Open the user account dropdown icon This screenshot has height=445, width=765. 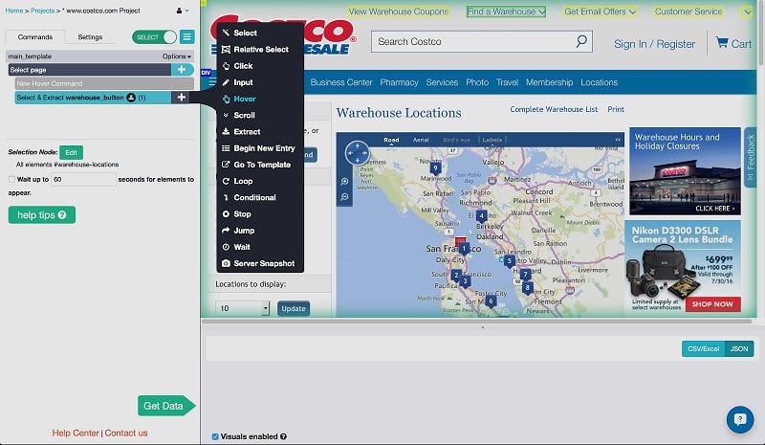tap(182, 11)
